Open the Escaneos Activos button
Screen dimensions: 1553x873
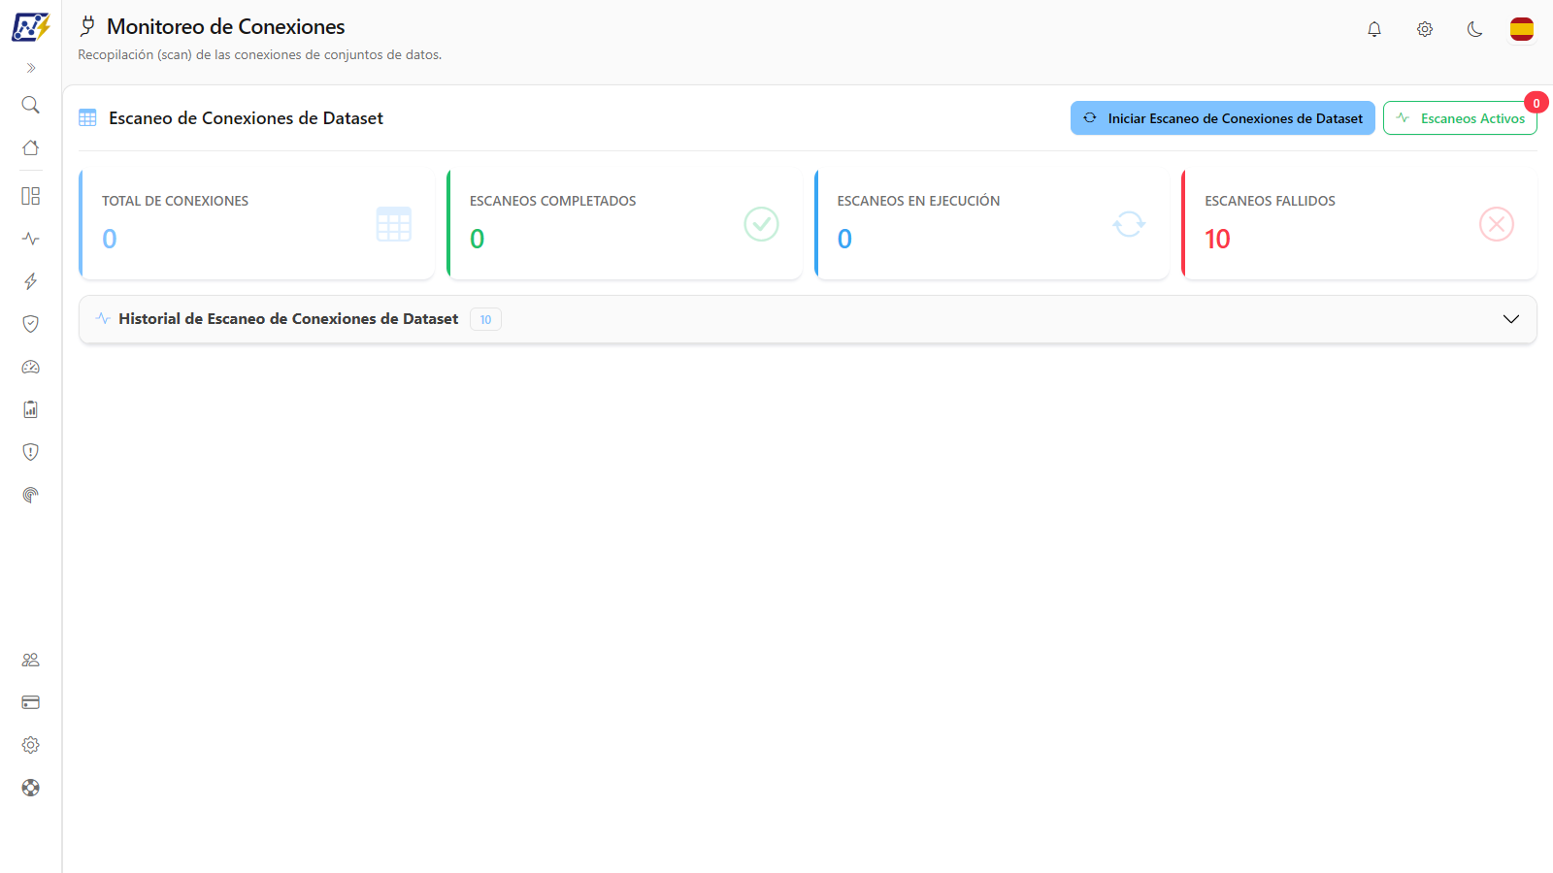pyautogui.click(x=1460, y=118)
